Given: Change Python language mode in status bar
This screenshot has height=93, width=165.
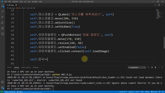Looking at the screenshot, I should tap(147, 92).
